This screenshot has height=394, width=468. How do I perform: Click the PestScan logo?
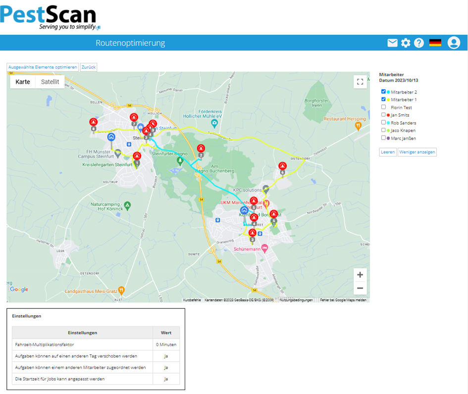coord(50,18)
